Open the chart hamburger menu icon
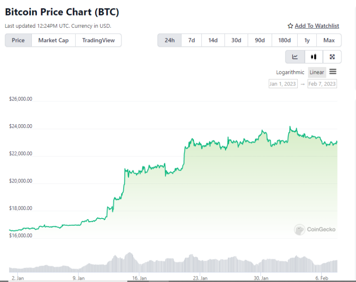The width and height of the screenshot is (356, 282). (333, 72)
